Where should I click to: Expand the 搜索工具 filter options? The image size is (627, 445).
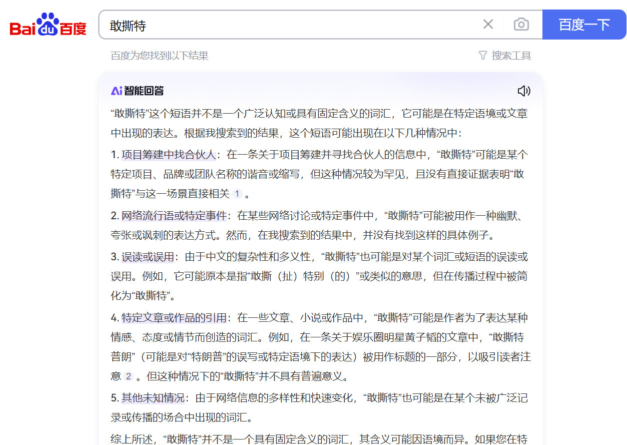511,56
